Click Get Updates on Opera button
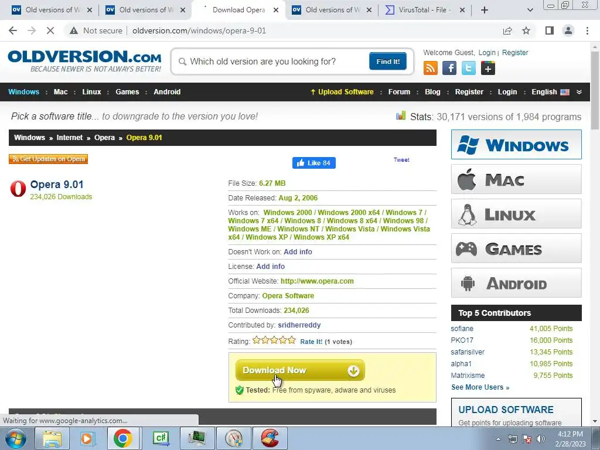Image resolution: width=600 pixels, height=450 pixels. click(48, 159)
